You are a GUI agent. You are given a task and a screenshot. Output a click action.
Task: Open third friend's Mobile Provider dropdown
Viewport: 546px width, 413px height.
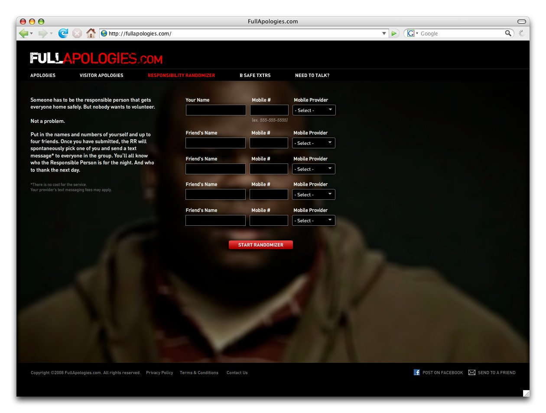point(314,195)
